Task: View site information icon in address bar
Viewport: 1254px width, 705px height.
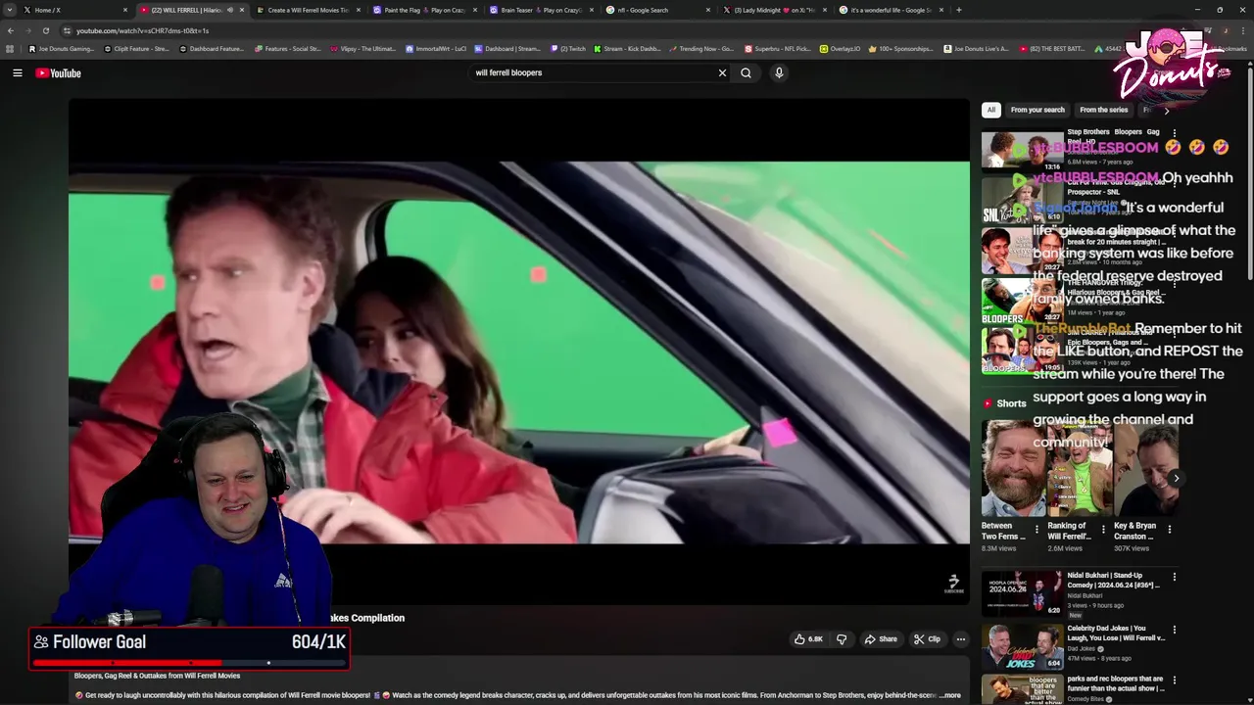Action: 67,30
